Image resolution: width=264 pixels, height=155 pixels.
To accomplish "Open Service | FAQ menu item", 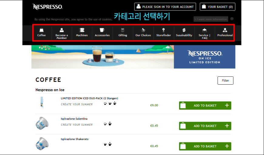I will tap(205, 33).
